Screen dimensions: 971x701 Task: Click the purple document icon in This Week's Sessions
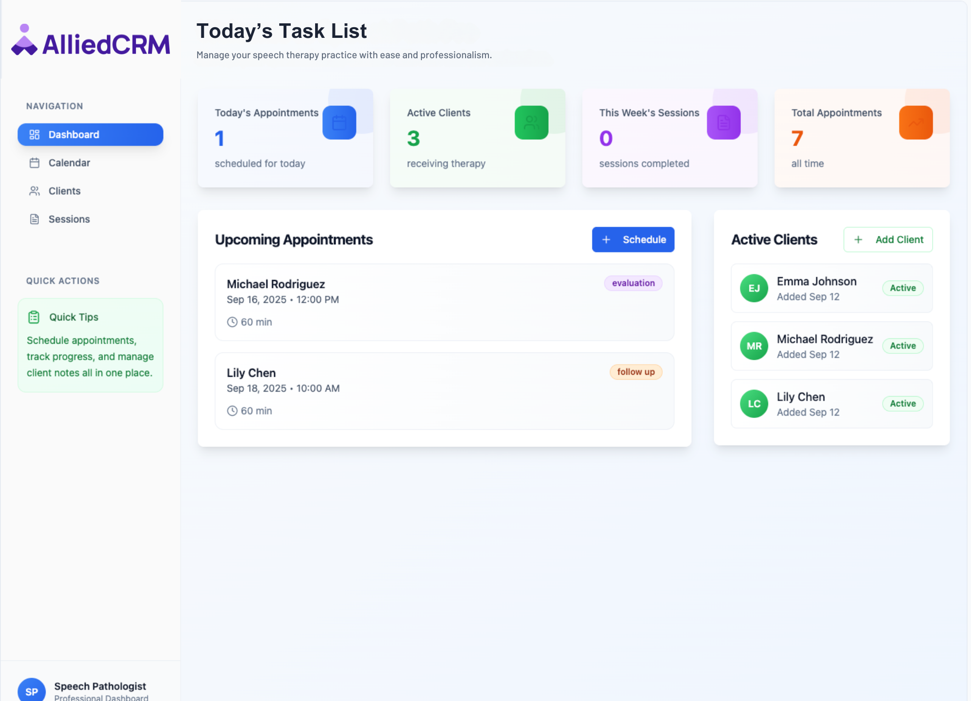coord(723,123)
